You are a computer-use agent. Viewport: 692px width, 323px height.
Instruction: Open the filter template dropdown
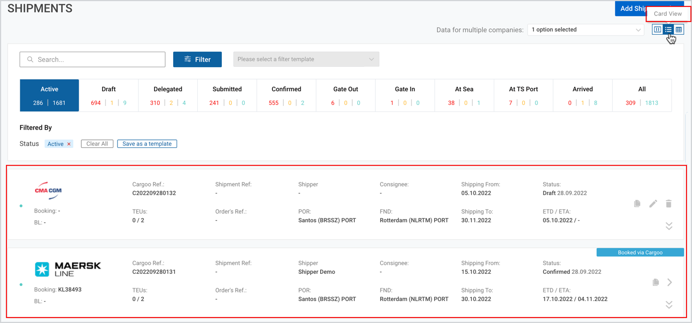coord(306,59)
